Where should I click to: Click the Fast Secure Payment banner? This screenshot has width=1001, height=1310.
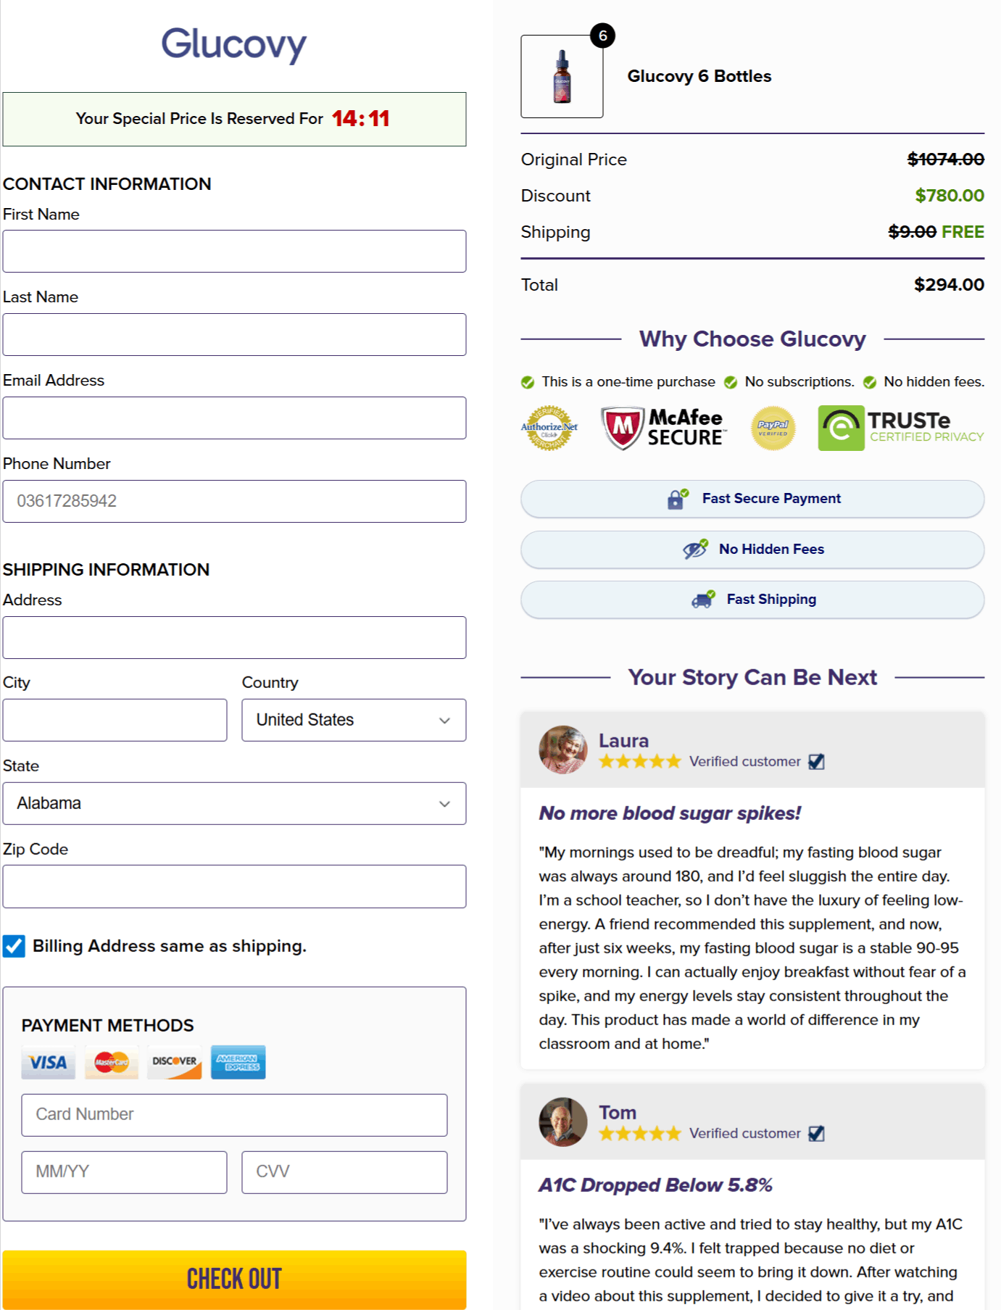coord(752,499)
